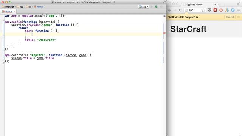This screenshot has width=242, height=136.
Task: Click the "StarCraft" string in the code
Action: tap(46, 40)
